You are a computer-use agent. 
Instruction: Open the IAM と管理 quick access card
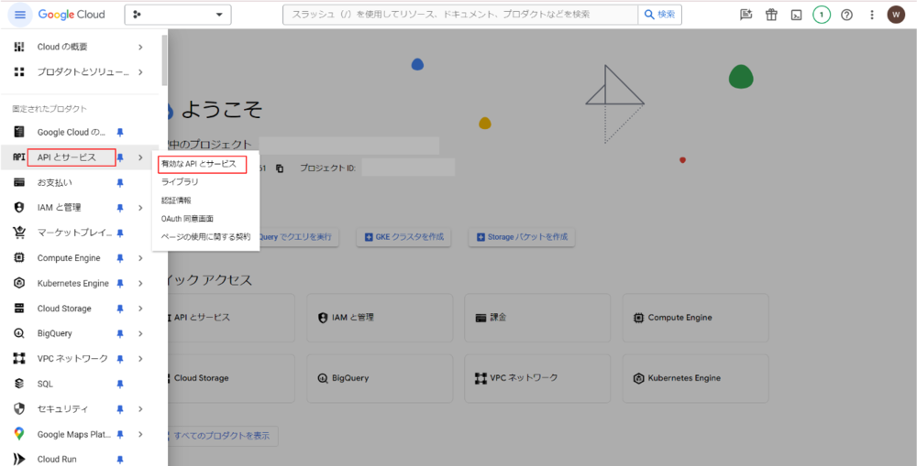coord(380,318)
